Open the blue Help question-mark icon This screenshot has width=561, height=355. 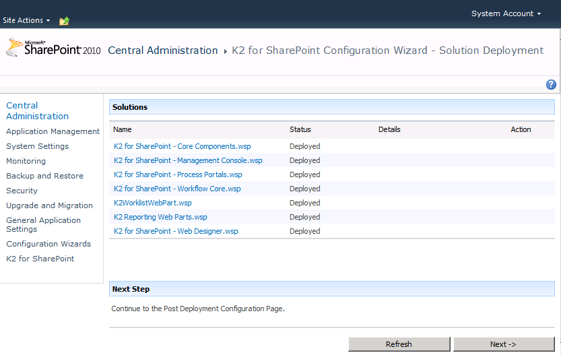(x=551, y=84)
